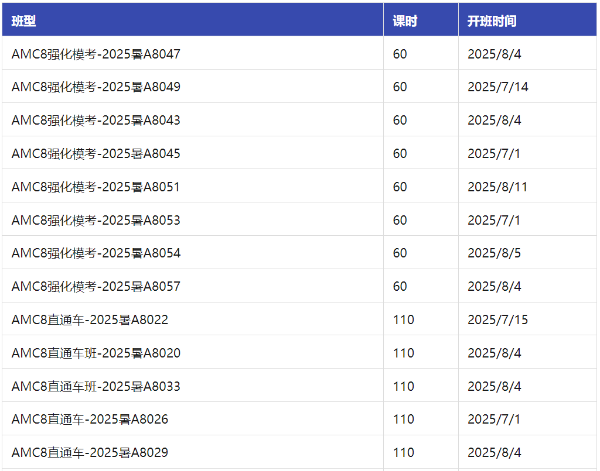Click the 2025/8/5 start date
The height and width of the screenshot is (471, 600).
(x=494, y=253)
